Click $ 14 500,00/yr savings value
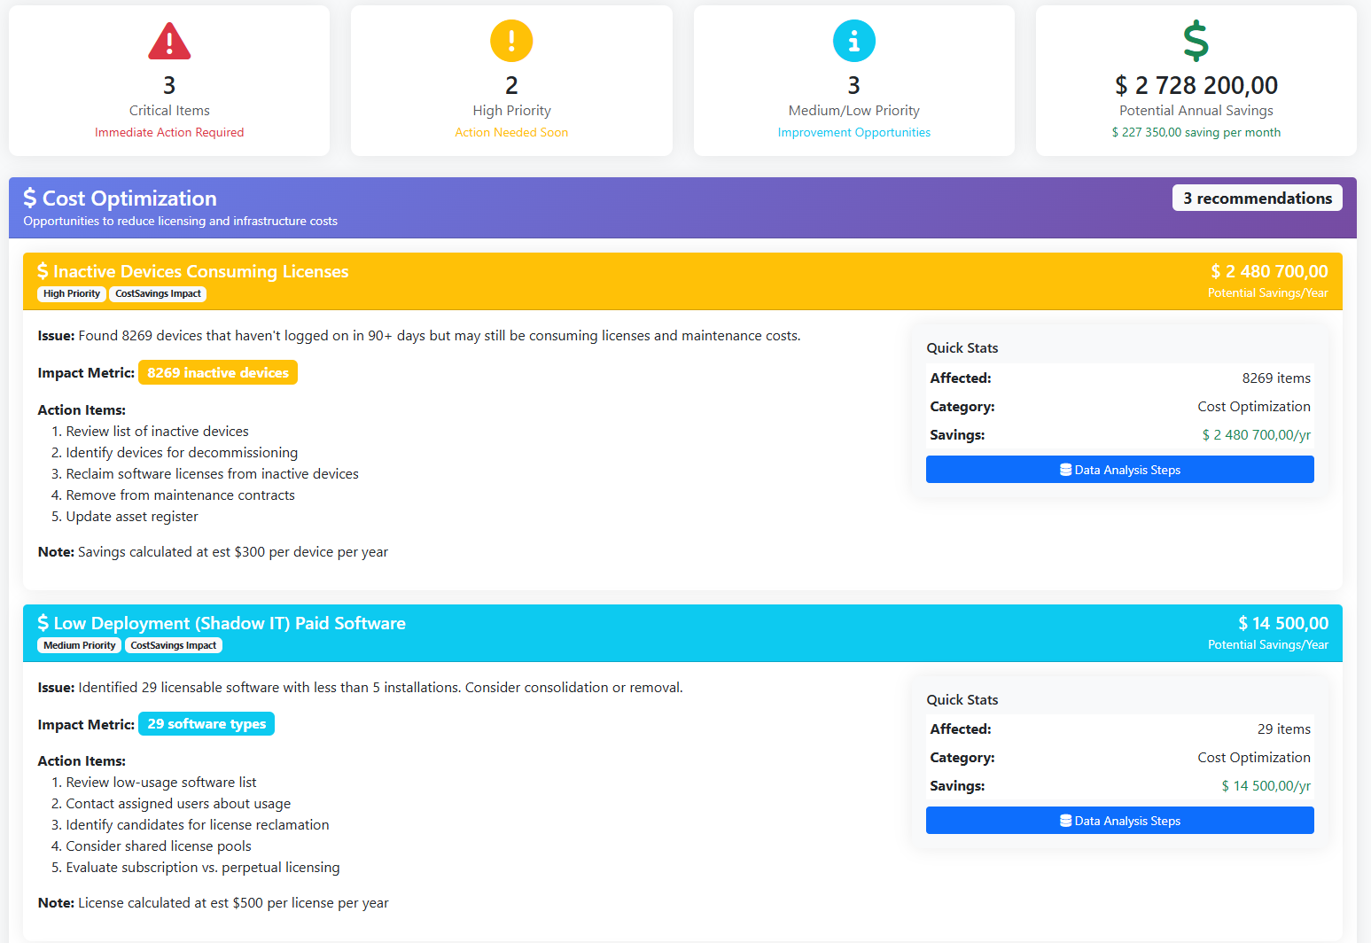This screenshot has width=1371, height=943. click(1266, 786)
